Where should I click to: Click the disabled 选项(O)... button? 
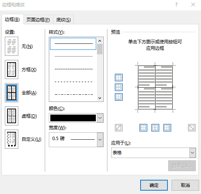click(182, 166)
